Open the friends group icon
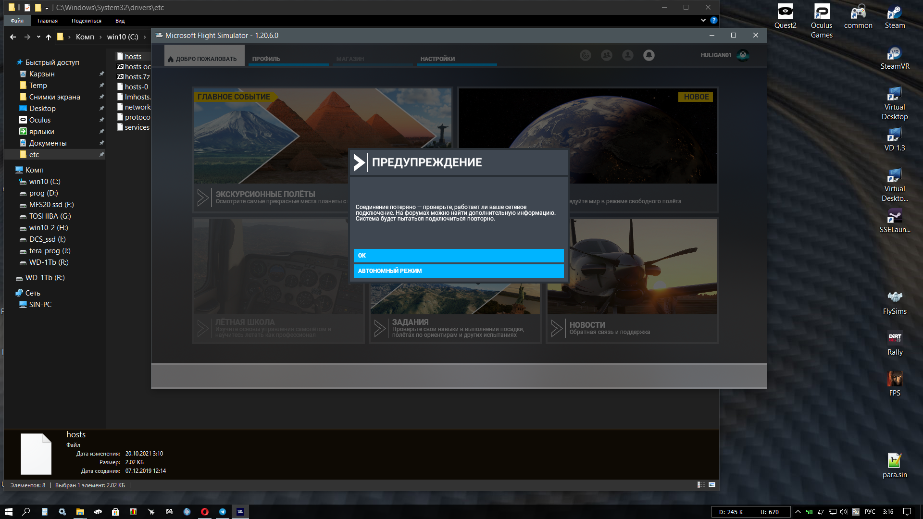Screen dimensions: 923x519 pos(607,55)
